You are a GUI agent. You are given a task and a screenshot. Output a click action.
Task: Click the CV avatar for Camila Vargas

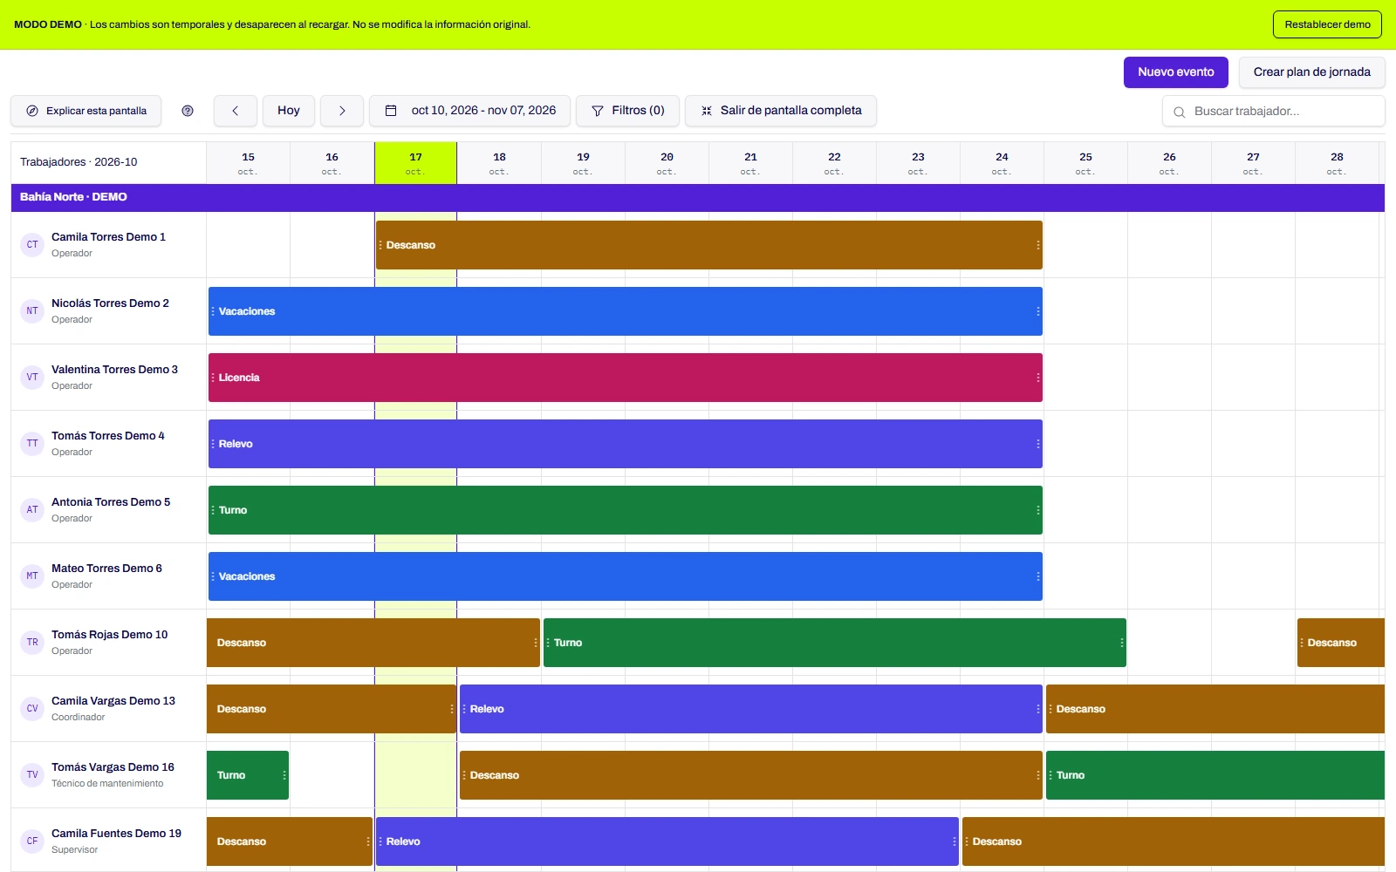[x=32, y=709]
